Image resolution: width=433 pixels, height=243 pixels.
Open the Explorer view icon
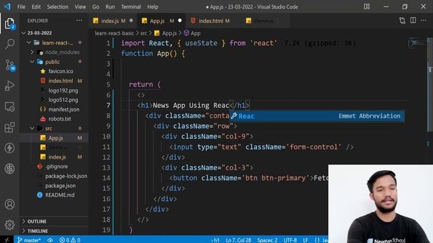(x=9, y=24)
